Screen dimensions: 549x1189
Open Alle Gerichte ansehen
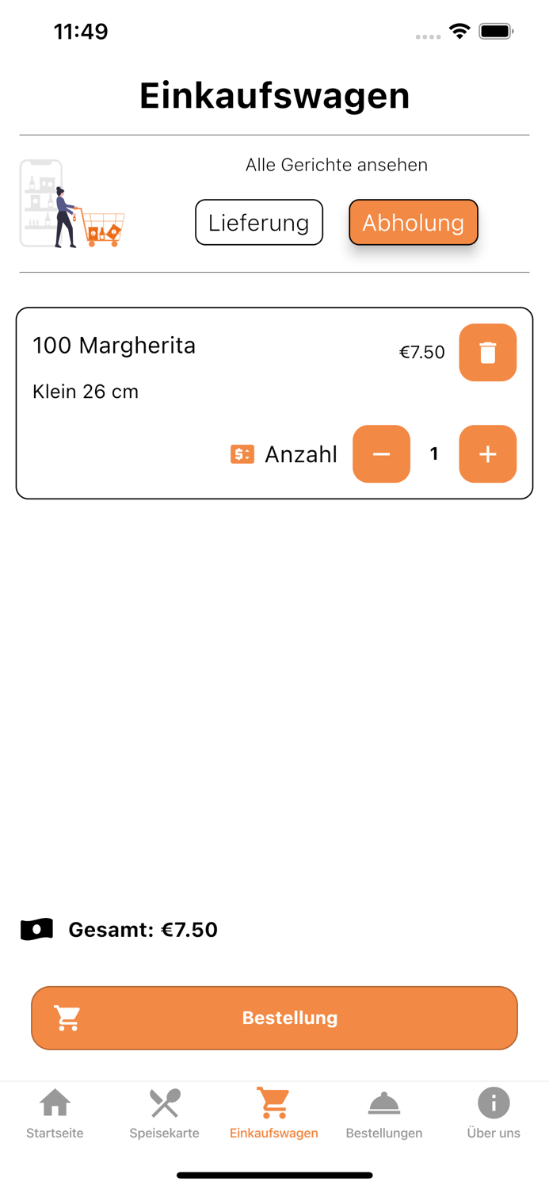click(337, 164)
